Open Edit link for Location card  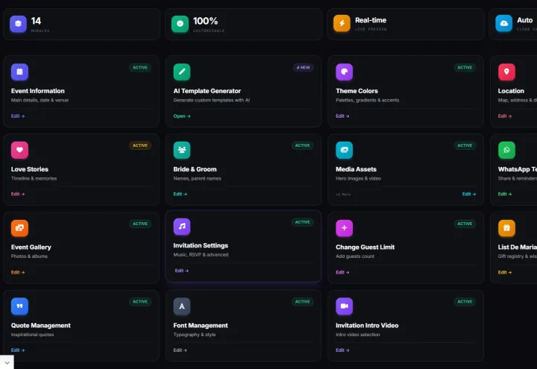pyautogui.click(x=505, y=116)
